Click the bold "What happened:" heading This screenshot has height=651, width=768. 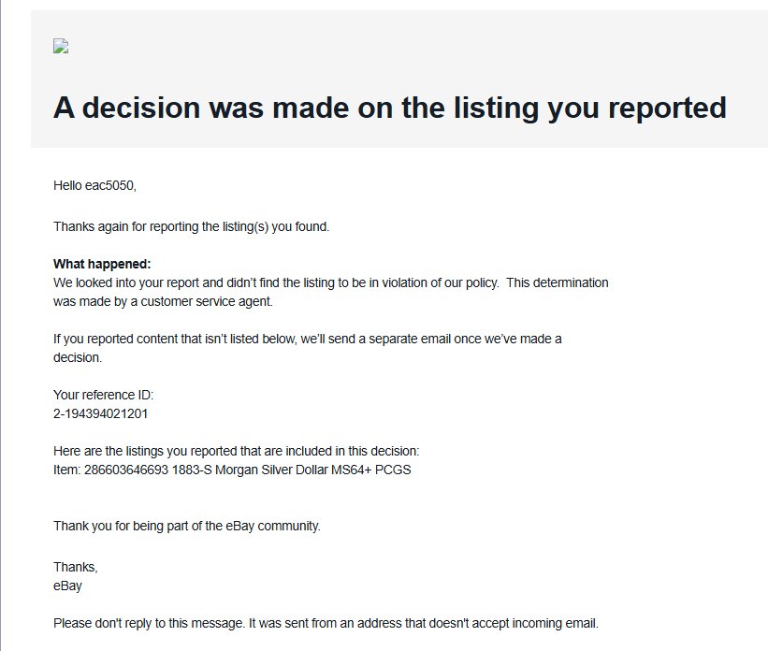102,264
